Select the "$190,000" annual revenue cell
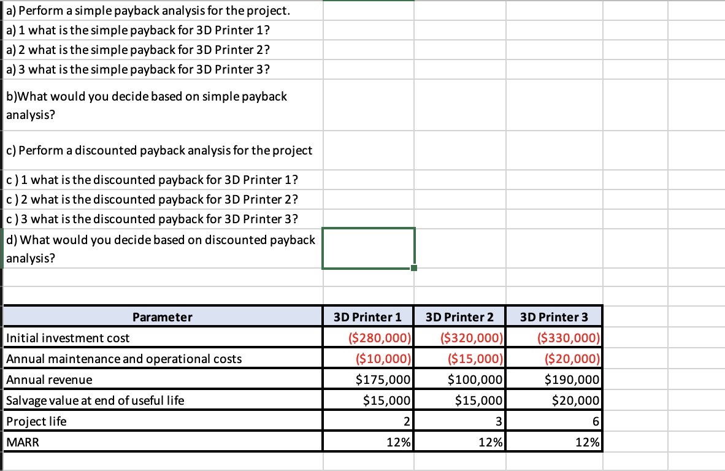This screenshot has width=725, height=471. click(x=554, y=379)
